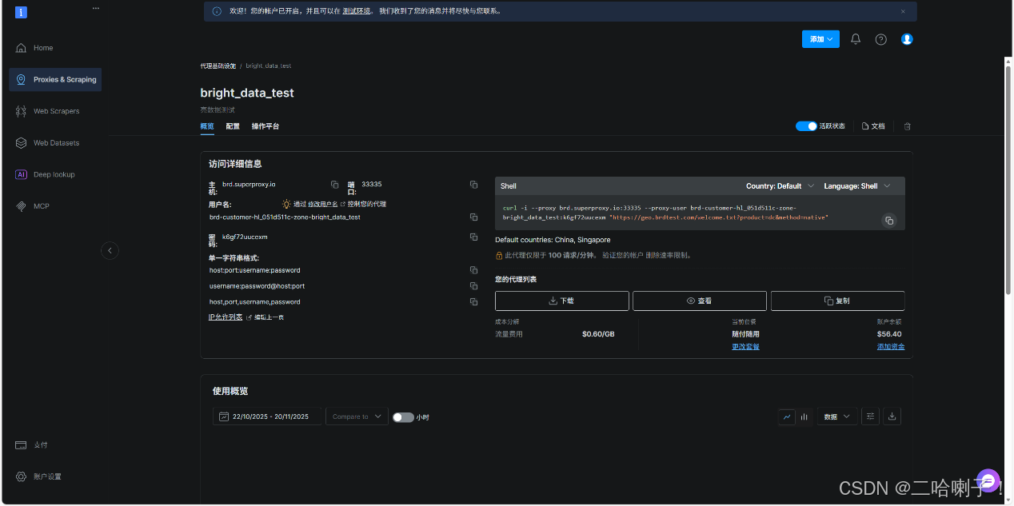This screenshot has height=506, width=1014.
Task: Copy host,port,username,password format
Action: click(x=473, y=302)
